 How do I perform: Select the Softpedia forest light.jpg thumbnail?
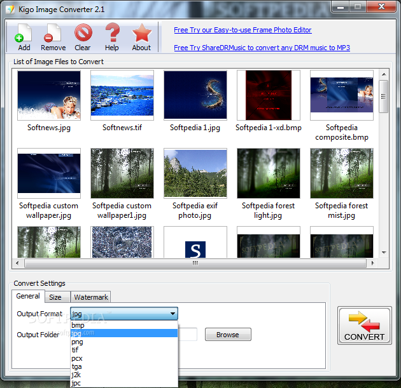click(x=269, y=173)
